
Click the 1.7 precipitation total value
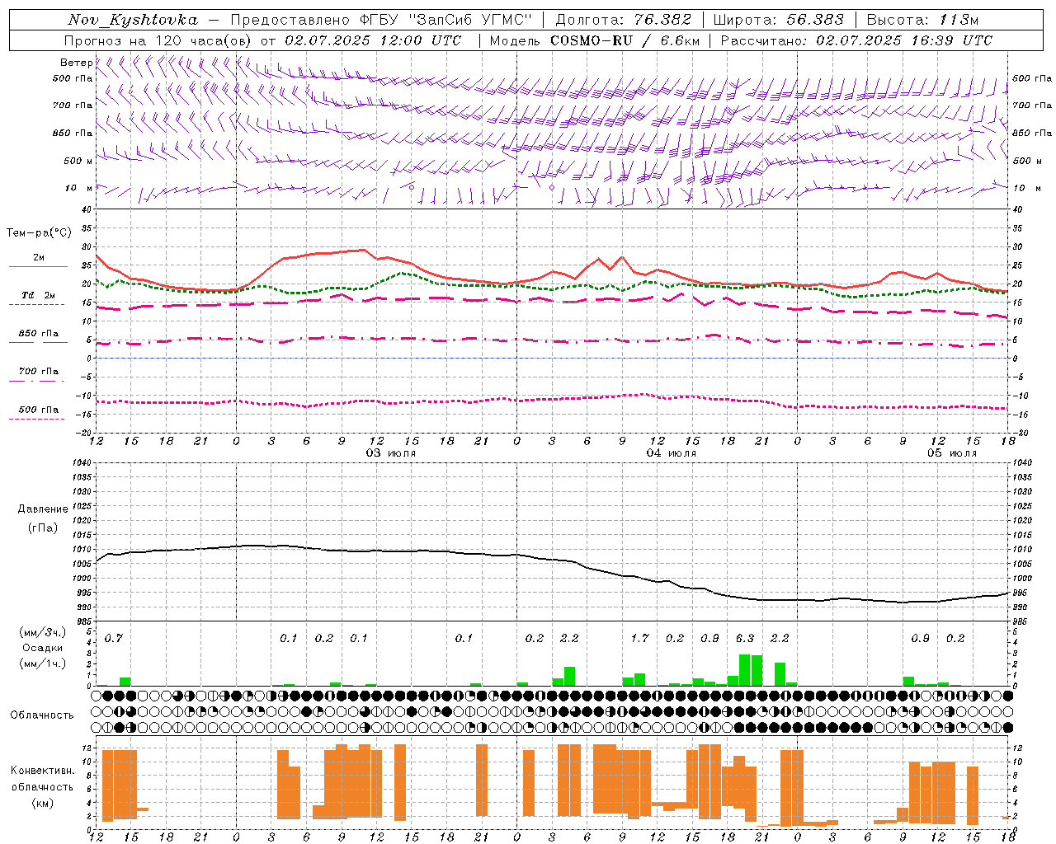tap(639, 638)
